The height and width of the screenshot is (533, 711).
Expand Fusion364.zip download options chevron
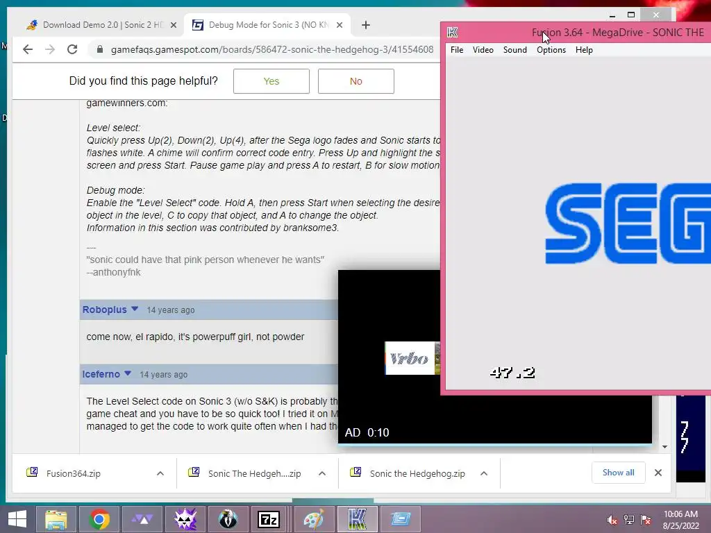tap(160, 473)
